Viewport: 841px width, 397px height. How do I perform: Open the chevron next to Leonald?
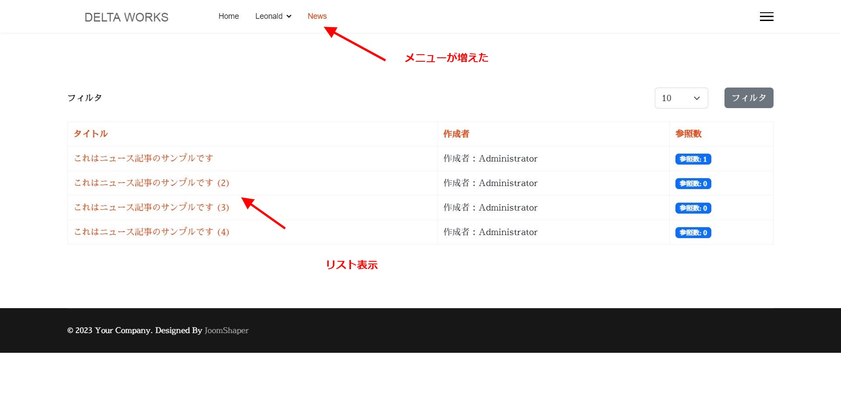click(289, 16)
